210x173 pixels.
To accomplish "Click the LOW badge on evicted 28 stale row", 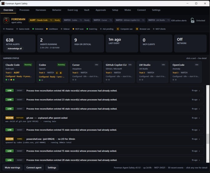I will click(9, 160).
